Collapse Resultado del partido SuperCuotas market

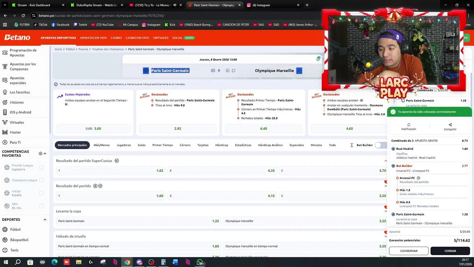(385, 161)
